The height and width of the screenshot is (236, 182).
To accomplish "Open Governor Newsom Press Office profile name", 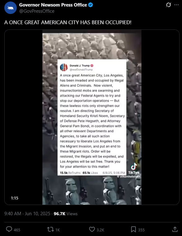I will (x=53, y=5).
